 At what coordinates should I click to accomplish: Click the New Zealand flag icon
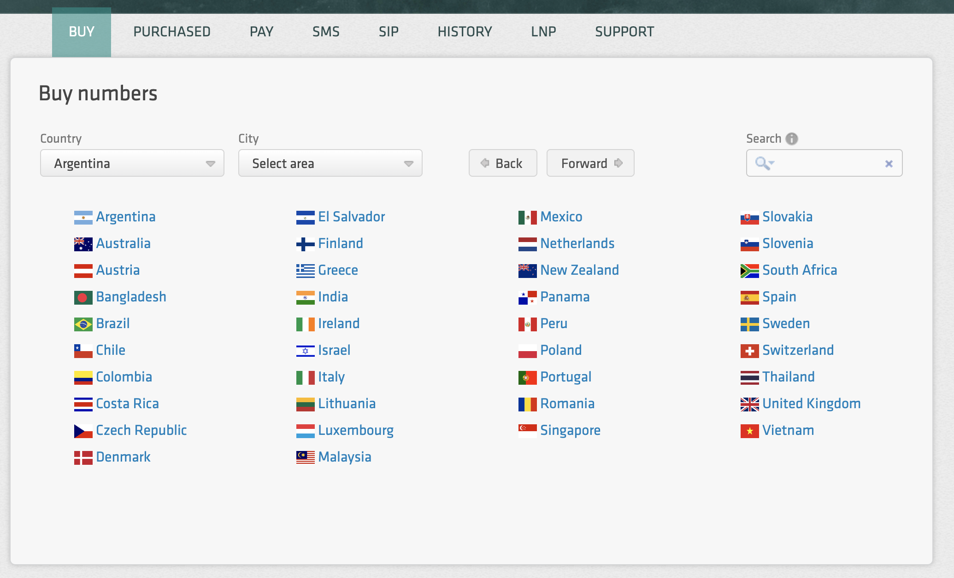coord(527,271)
